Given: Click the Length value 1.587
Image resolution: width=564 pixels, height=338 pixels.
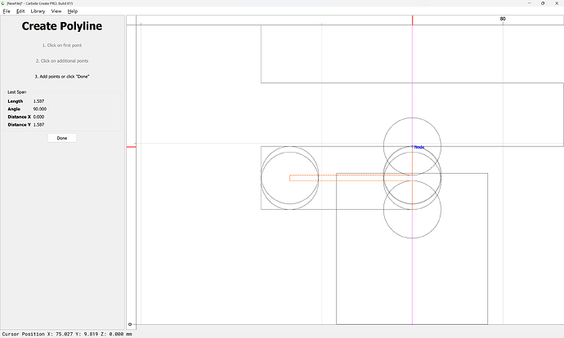Looking at the screenshot, I should pos(38,101).
